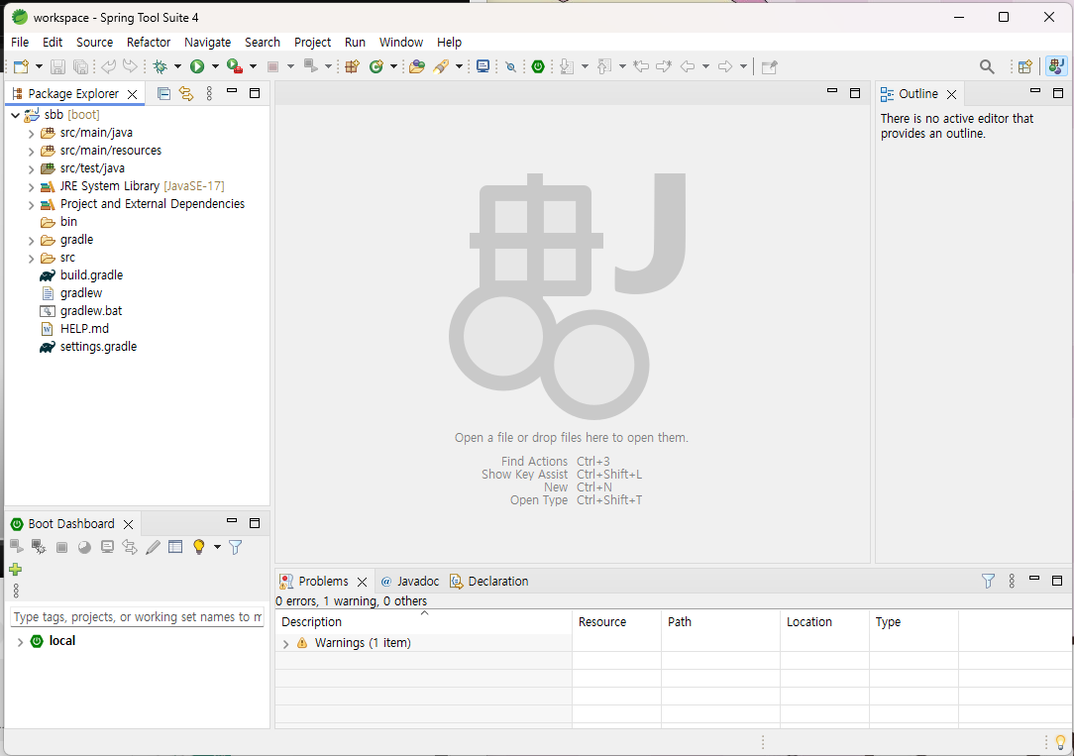Image resolution: width=1074 pixels, height=756 pixels.
Task: Select the Java perspective icon
Action: coord(1056,66)
